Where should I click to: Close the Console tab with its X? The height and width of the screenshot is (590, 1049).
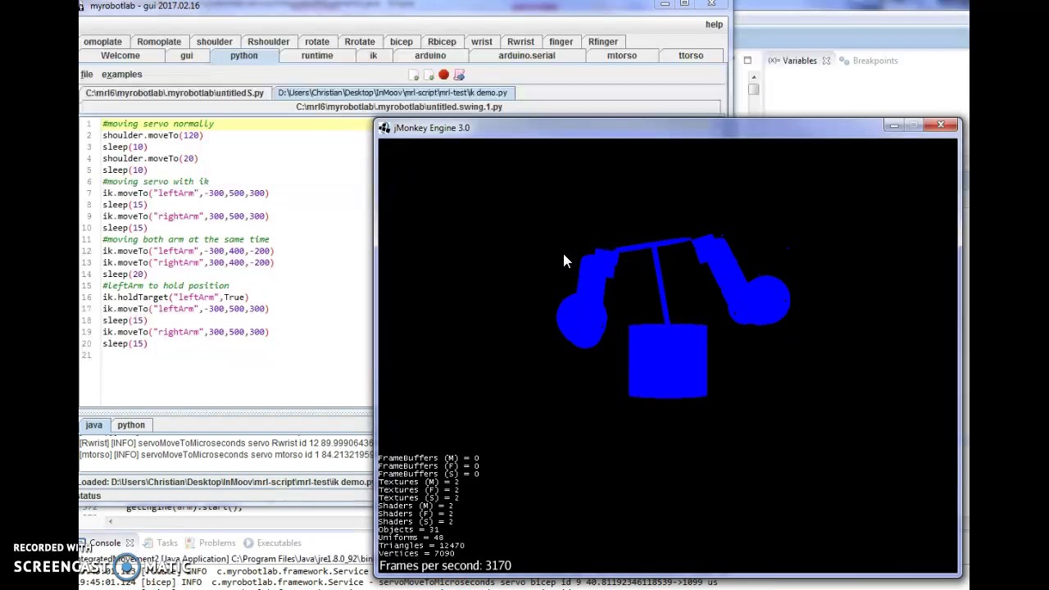[129, 542]
